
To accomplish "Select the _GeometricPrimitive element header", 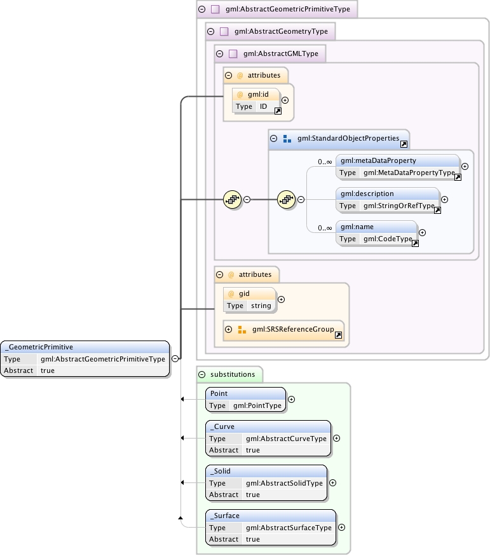I will [85, 348].
